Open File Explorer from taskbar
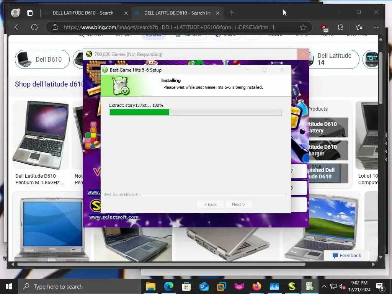The image size is (392, 294). [x=151, y=286]
